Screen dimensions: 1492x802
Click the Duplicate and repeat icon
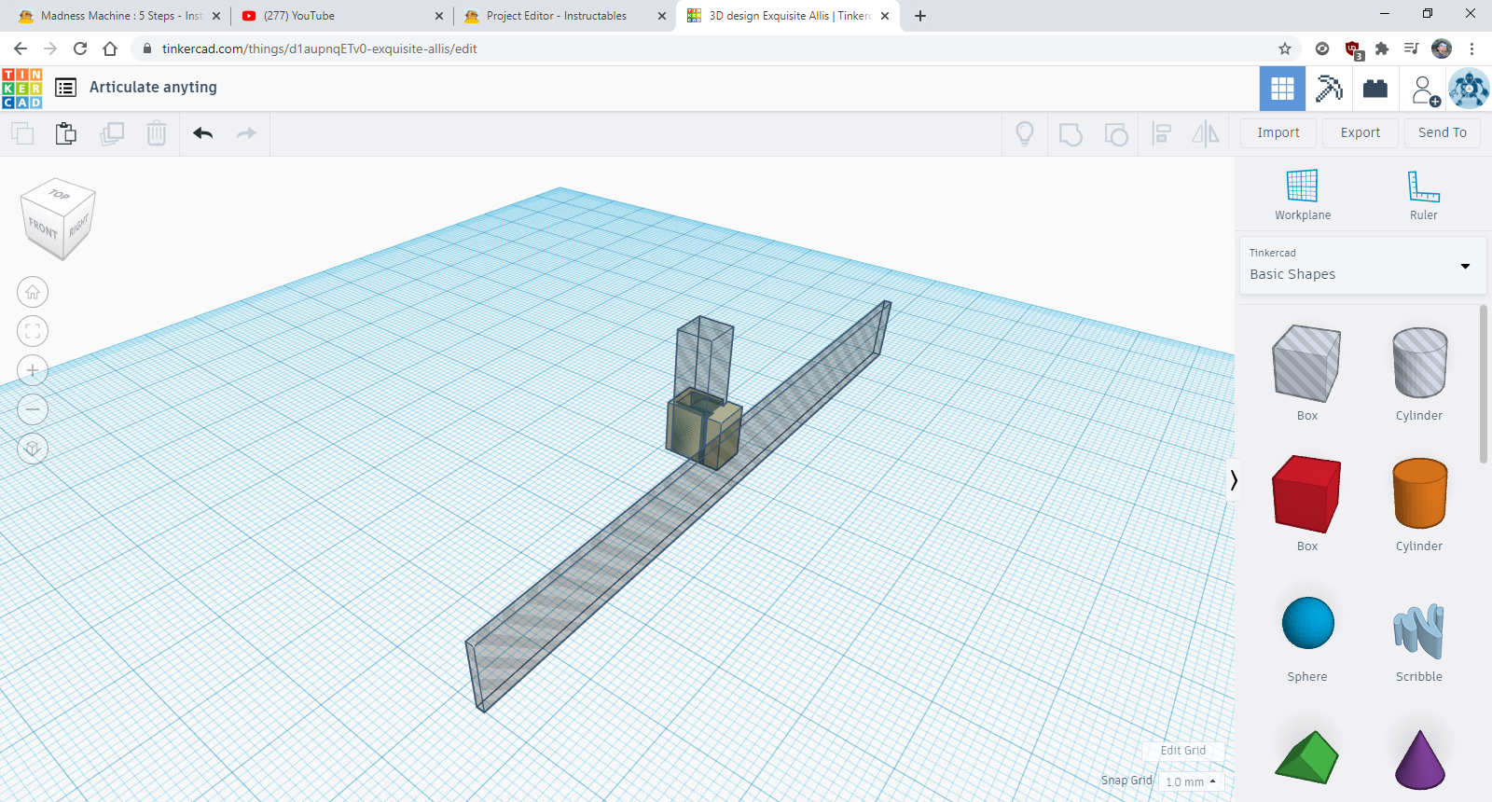(112, 133)
